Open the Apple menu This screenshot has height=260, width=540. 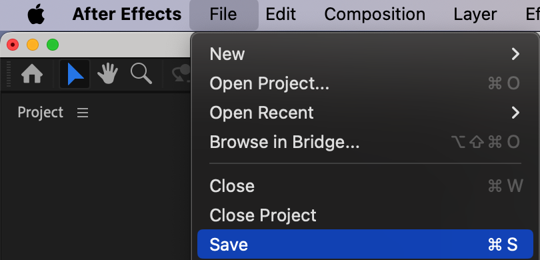point(36,15)
